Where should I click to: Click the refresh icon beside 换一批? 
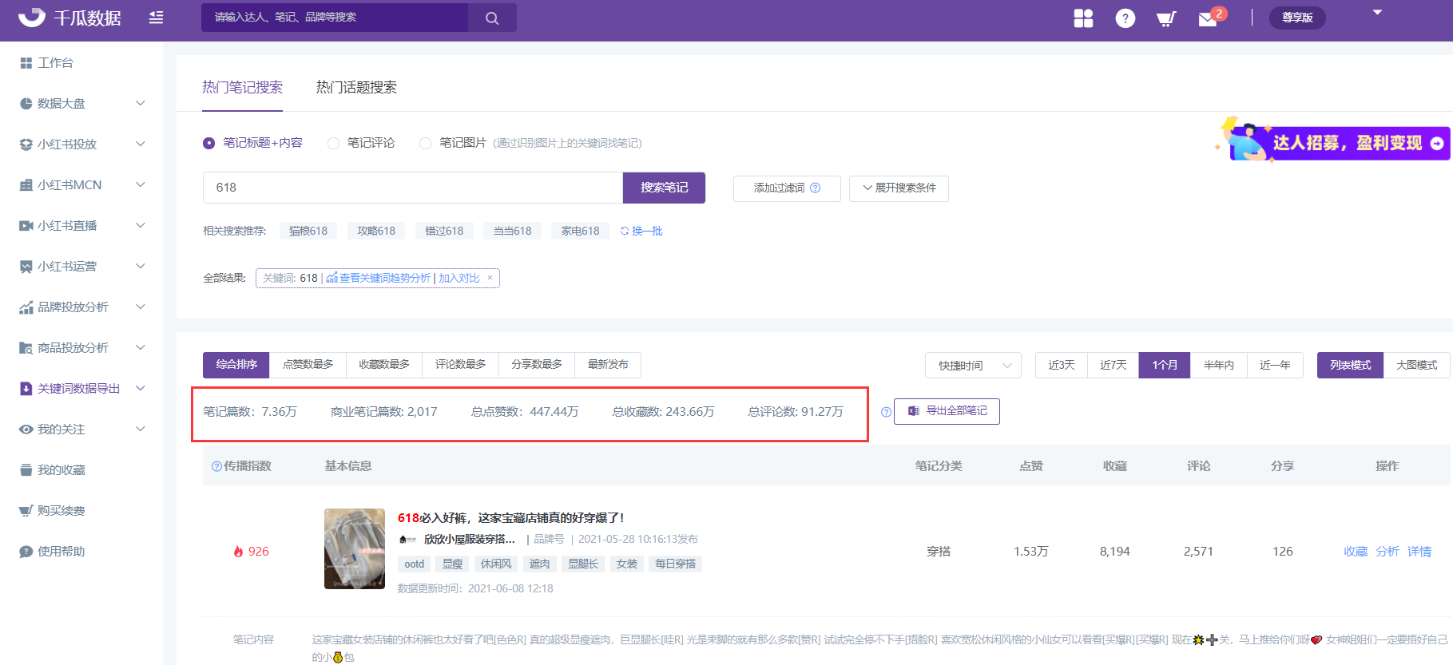pyautogui.click(x=625, y=231)
